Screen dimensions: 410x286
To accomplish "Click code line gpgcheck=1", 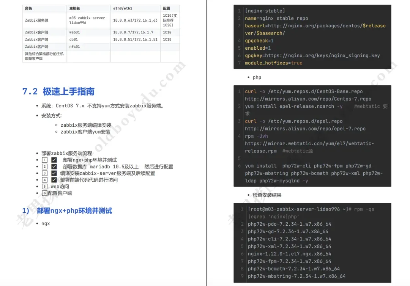I will (x=259, y=41).
